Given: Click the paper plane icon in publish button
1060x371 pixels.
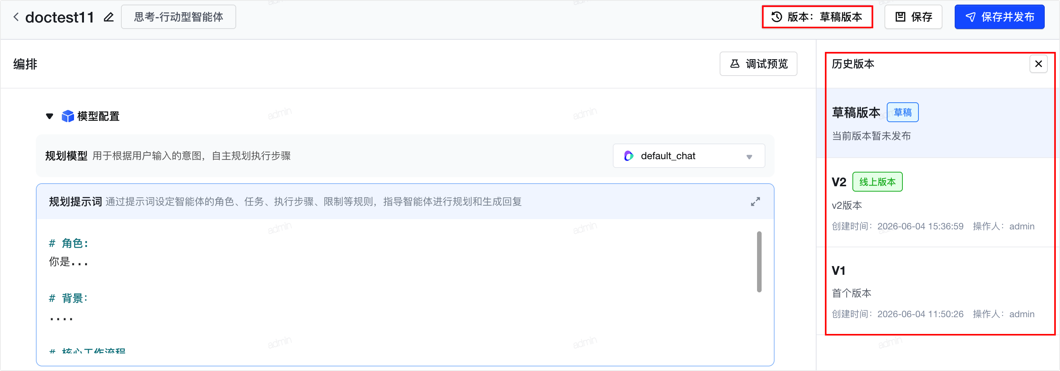Looking at the screenshot, I should pyautogui.click(x=970, y=17).
